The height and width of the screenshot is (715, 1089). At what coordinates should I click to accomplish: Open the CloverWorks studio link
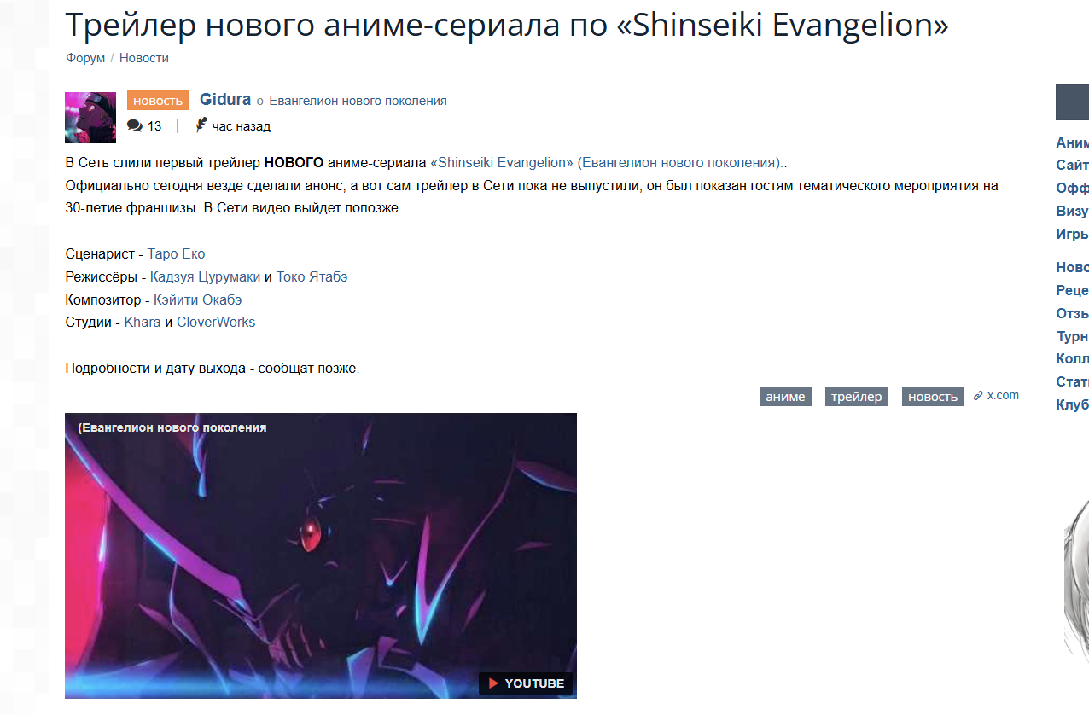(216, 322)
